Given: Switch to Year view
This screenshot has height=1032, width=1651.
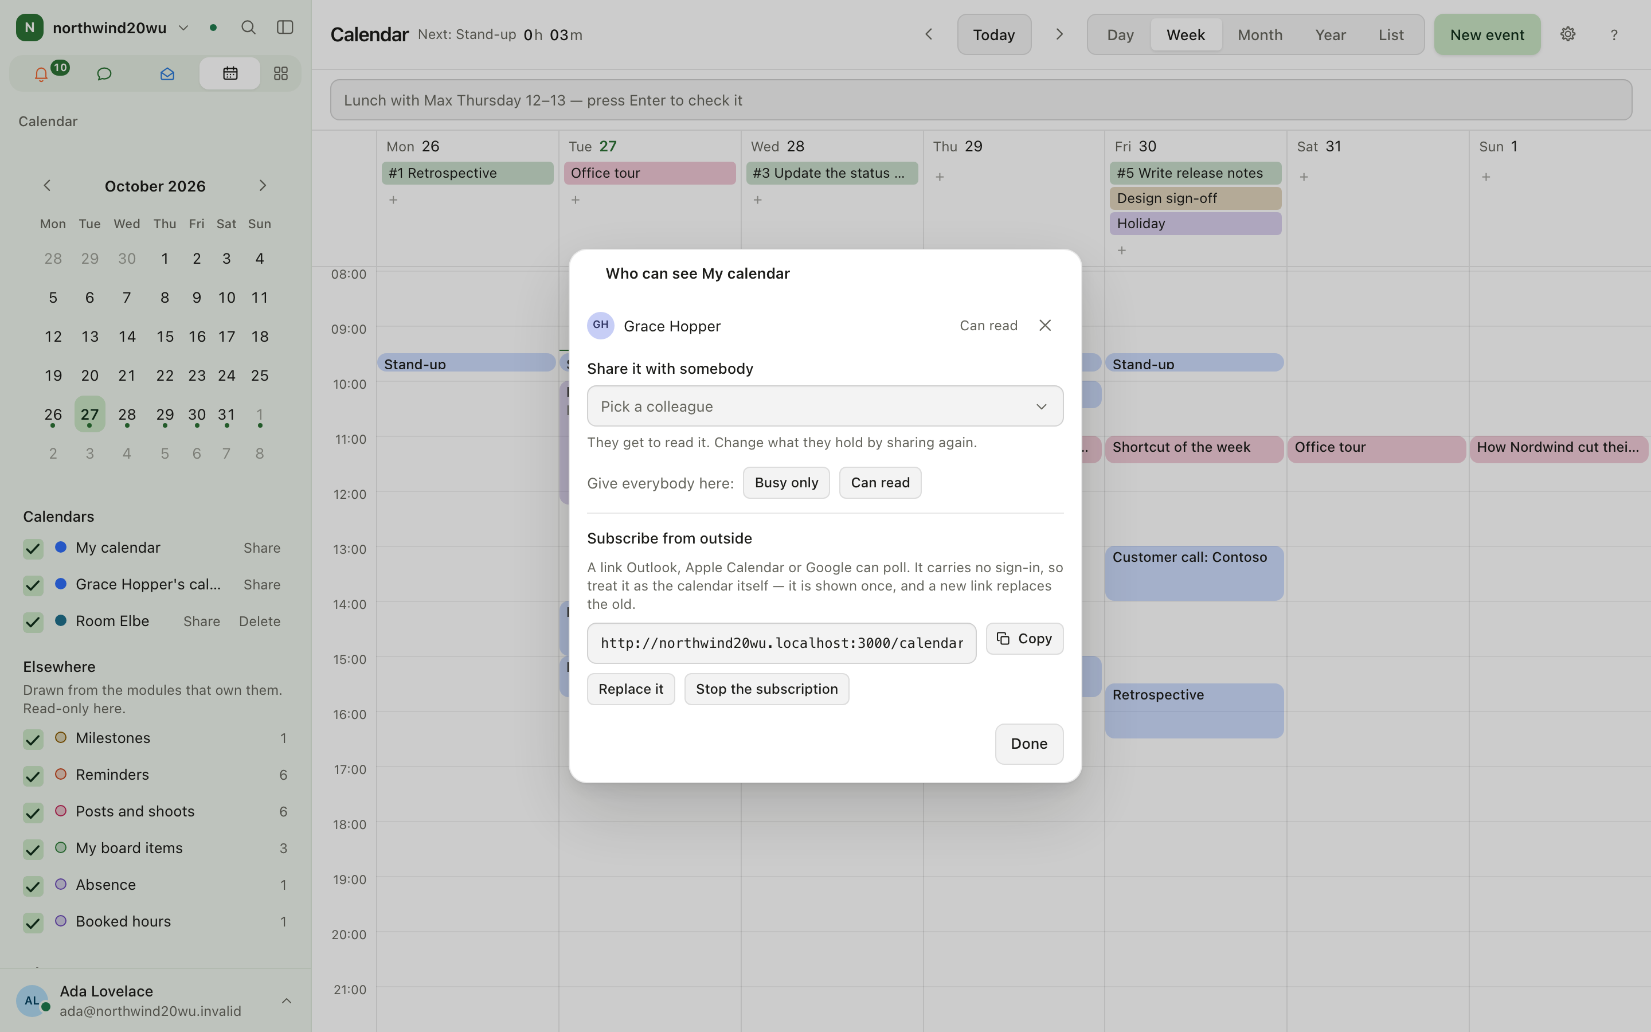Looking at the screenshot, I should point(1329,35).
